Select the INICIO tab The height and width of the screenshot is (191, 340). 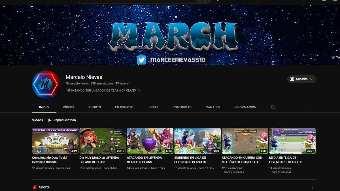click(44, 107)
